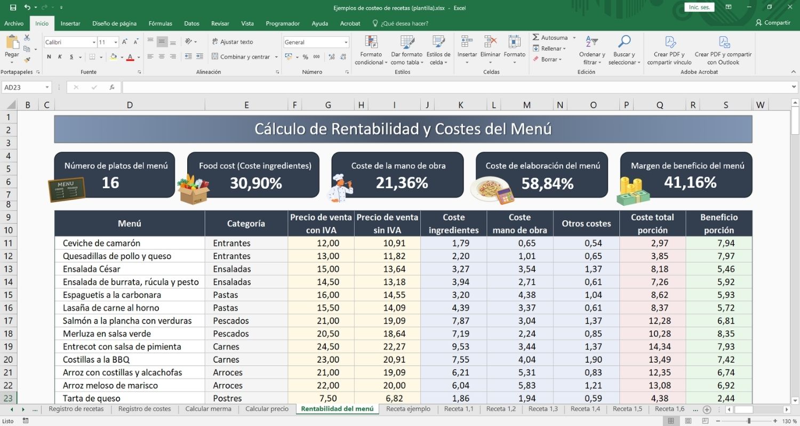Click the Borders icon in Fuente group

pyautogui.click(x=92, y=57)
